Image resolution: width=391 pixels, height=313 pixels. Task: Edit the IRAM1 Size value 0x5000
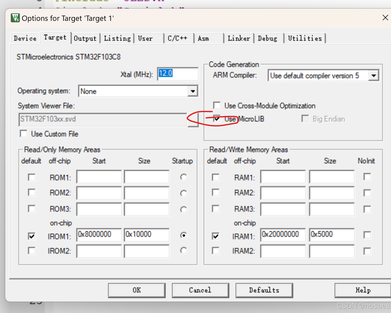pyautogui.click(x=332, y=235)
